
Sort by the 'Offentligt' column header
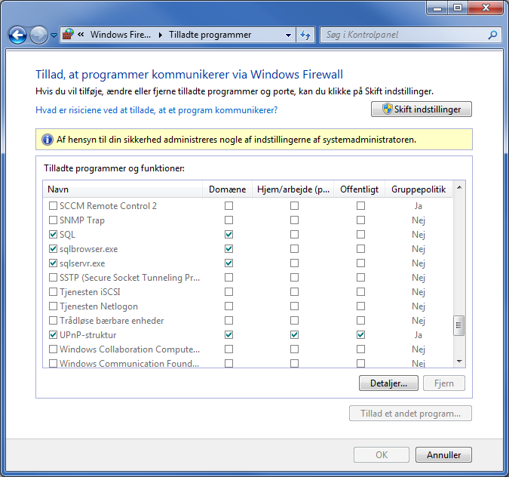pyautogui.click(x=360, y=189)
